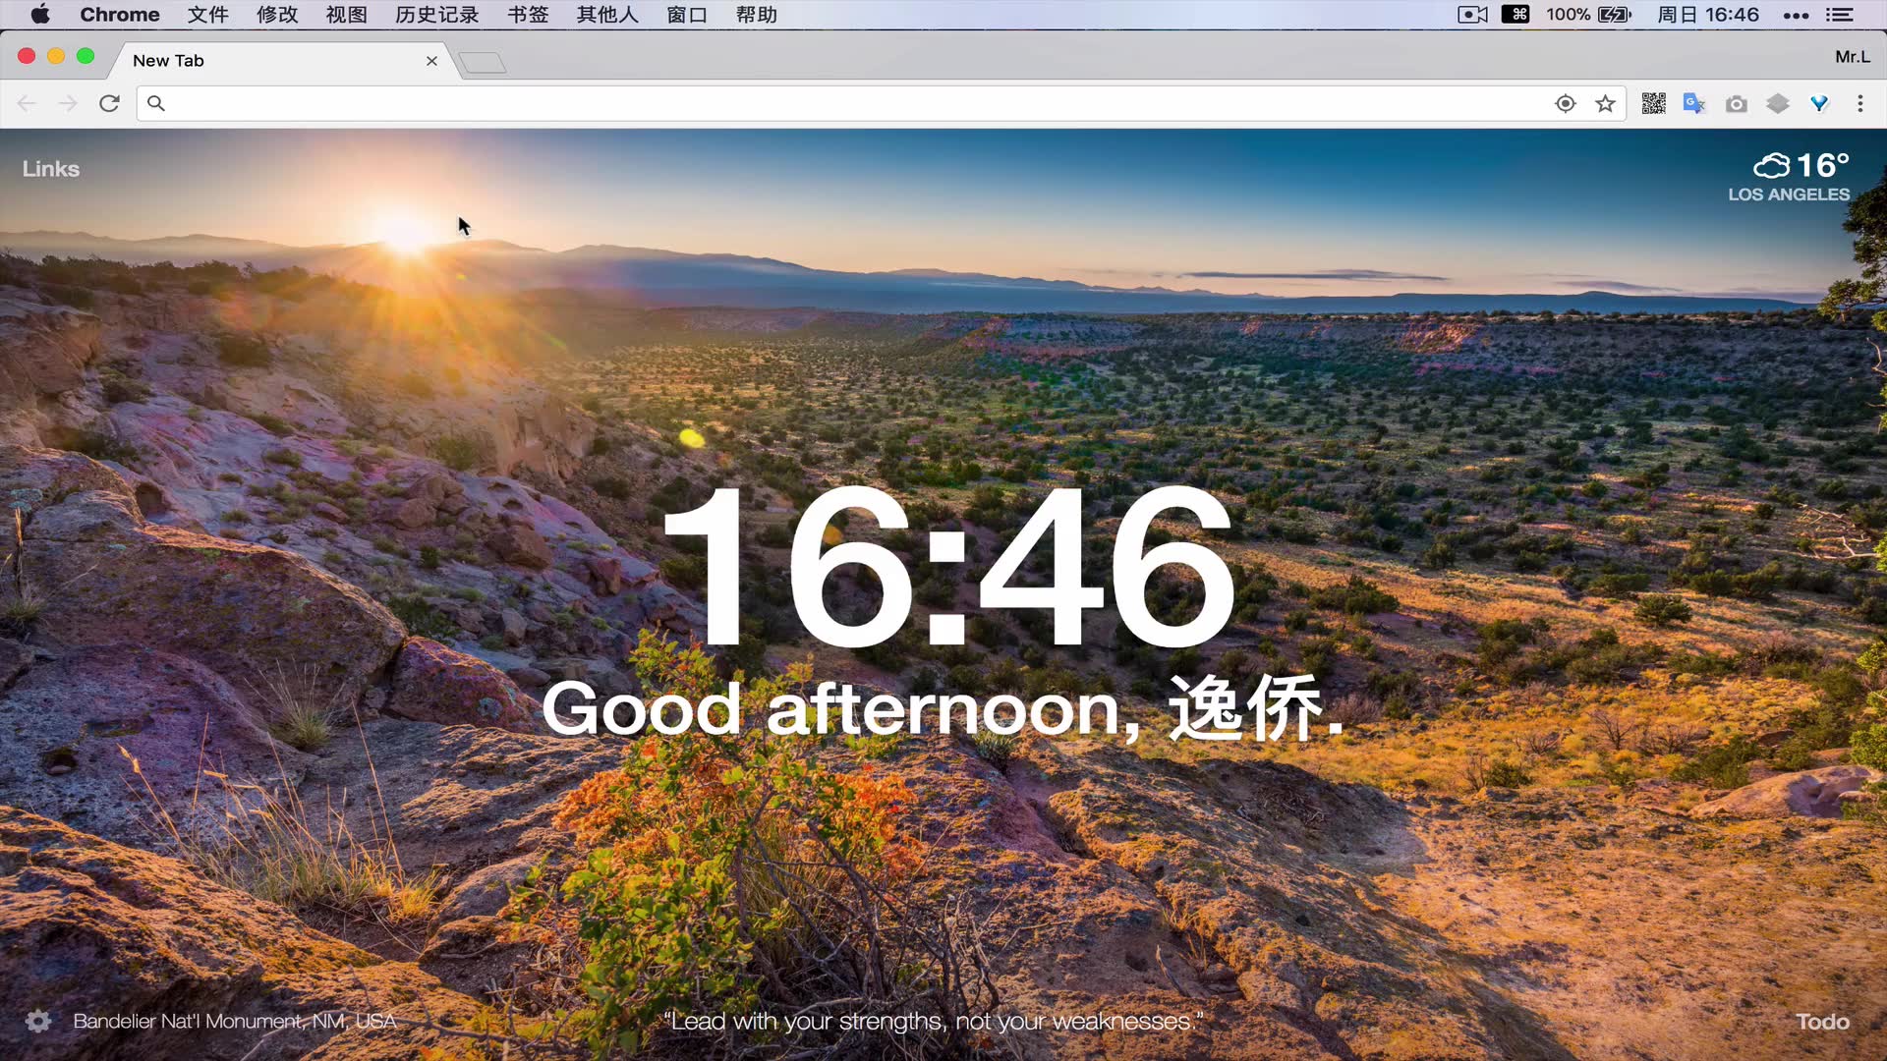The width and height of the screenshot is (1887, 1061).
Task: Click the camera screenshot extension icon
Action: tap(1737, 104)
